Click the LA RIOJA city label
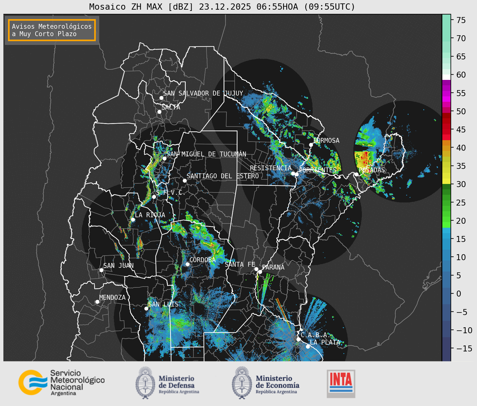The height and width of the screenshot is (406, 477). 150,215
